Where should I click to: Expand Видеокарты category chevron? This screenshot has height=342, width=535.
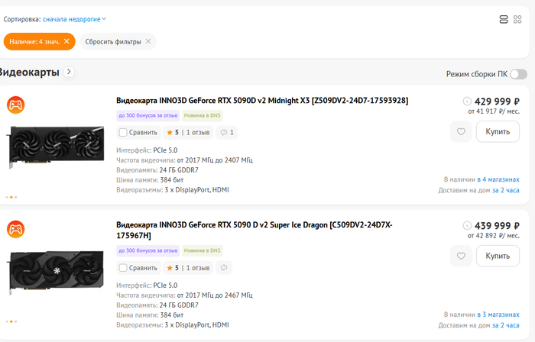pyautogui.click(x=70, y=72)
